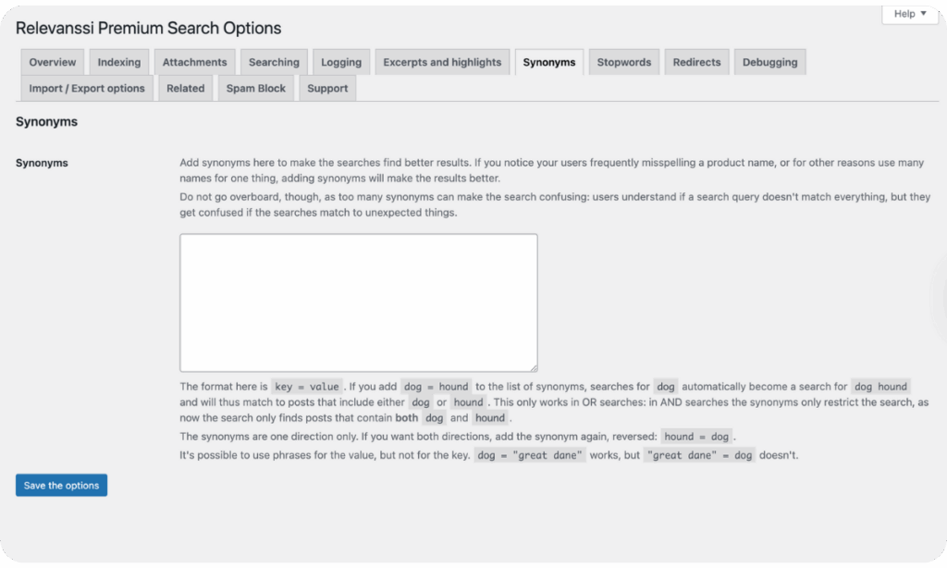The height and width of the screenshot is (568, 947).
Task: Go to the Debugging tab
Action: point(769,62)
